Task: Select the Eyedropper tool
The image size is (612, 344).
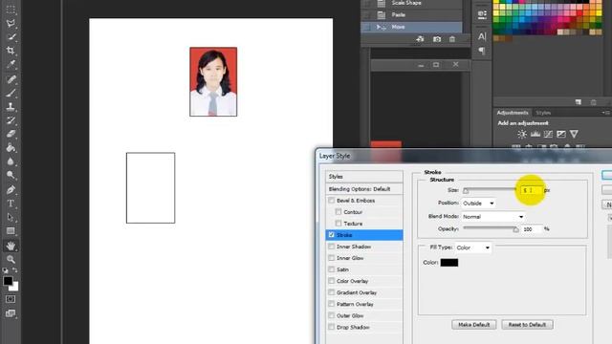Action: point(11,64)
